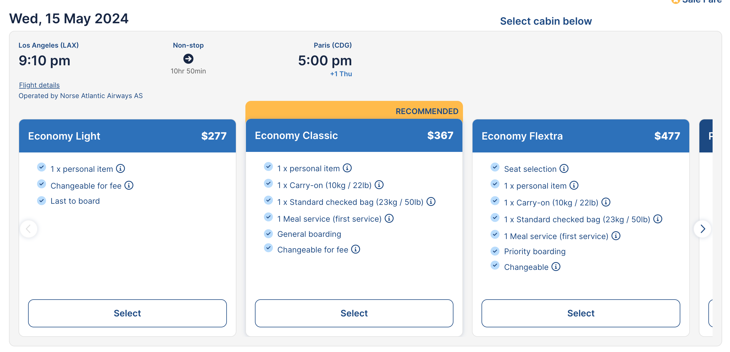Open info icon beside Flextra Changeable
730x352 pixels.
coord(556,267)
